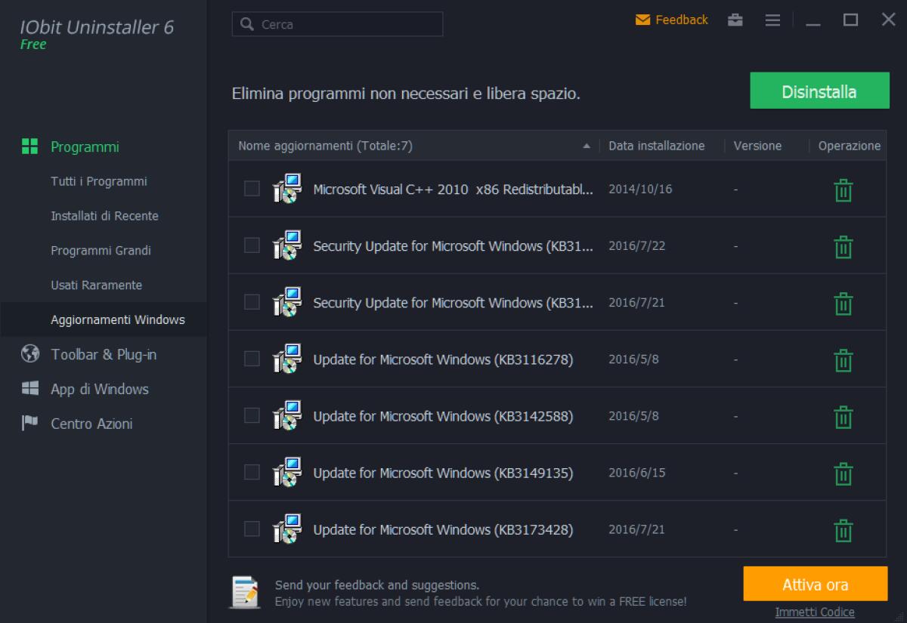The image size is (907, 623).
Task: Select the Security Update dated 2016/7/22 checkbox
Action: [250, 245]
